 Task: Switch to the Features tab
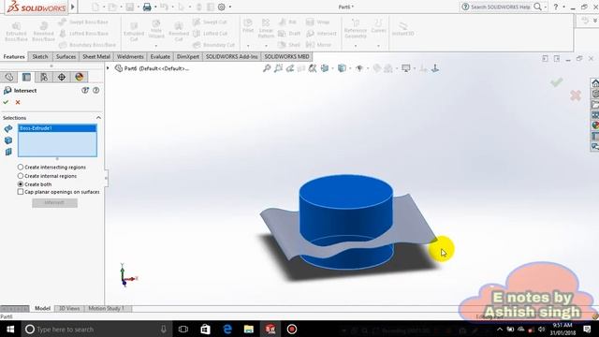pos(14,56)
